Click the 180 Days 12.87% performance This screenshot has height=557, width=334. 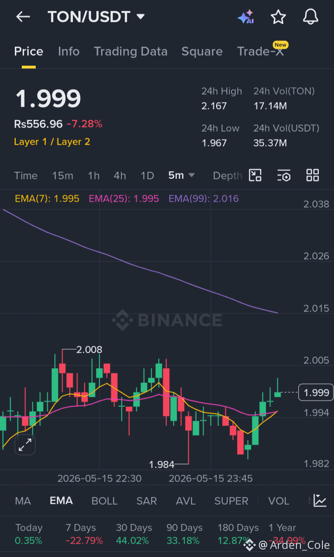[238, 534]
